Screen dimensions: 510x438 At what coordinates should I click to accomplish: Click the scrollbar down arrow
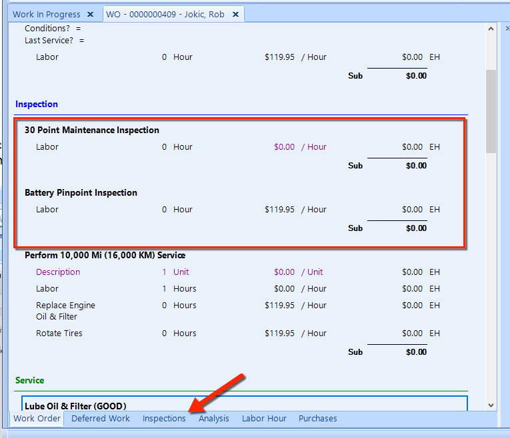[x=491, y=404]
